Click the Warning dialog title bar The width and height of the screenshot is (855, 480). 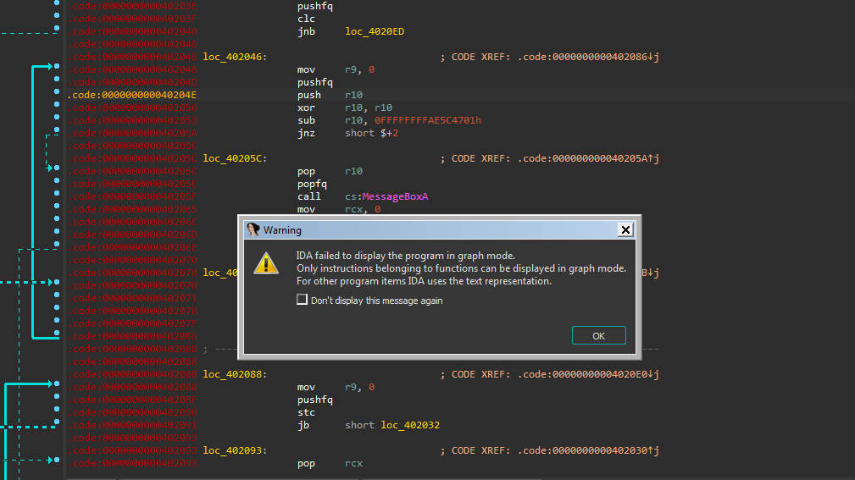424,229
